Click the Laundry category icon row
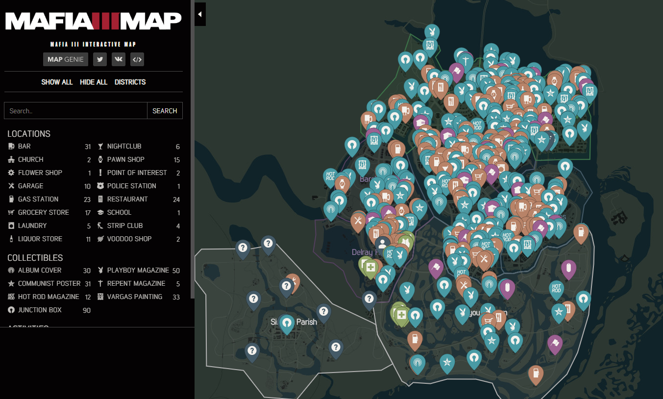663x399 pixels. pos(49,225)
